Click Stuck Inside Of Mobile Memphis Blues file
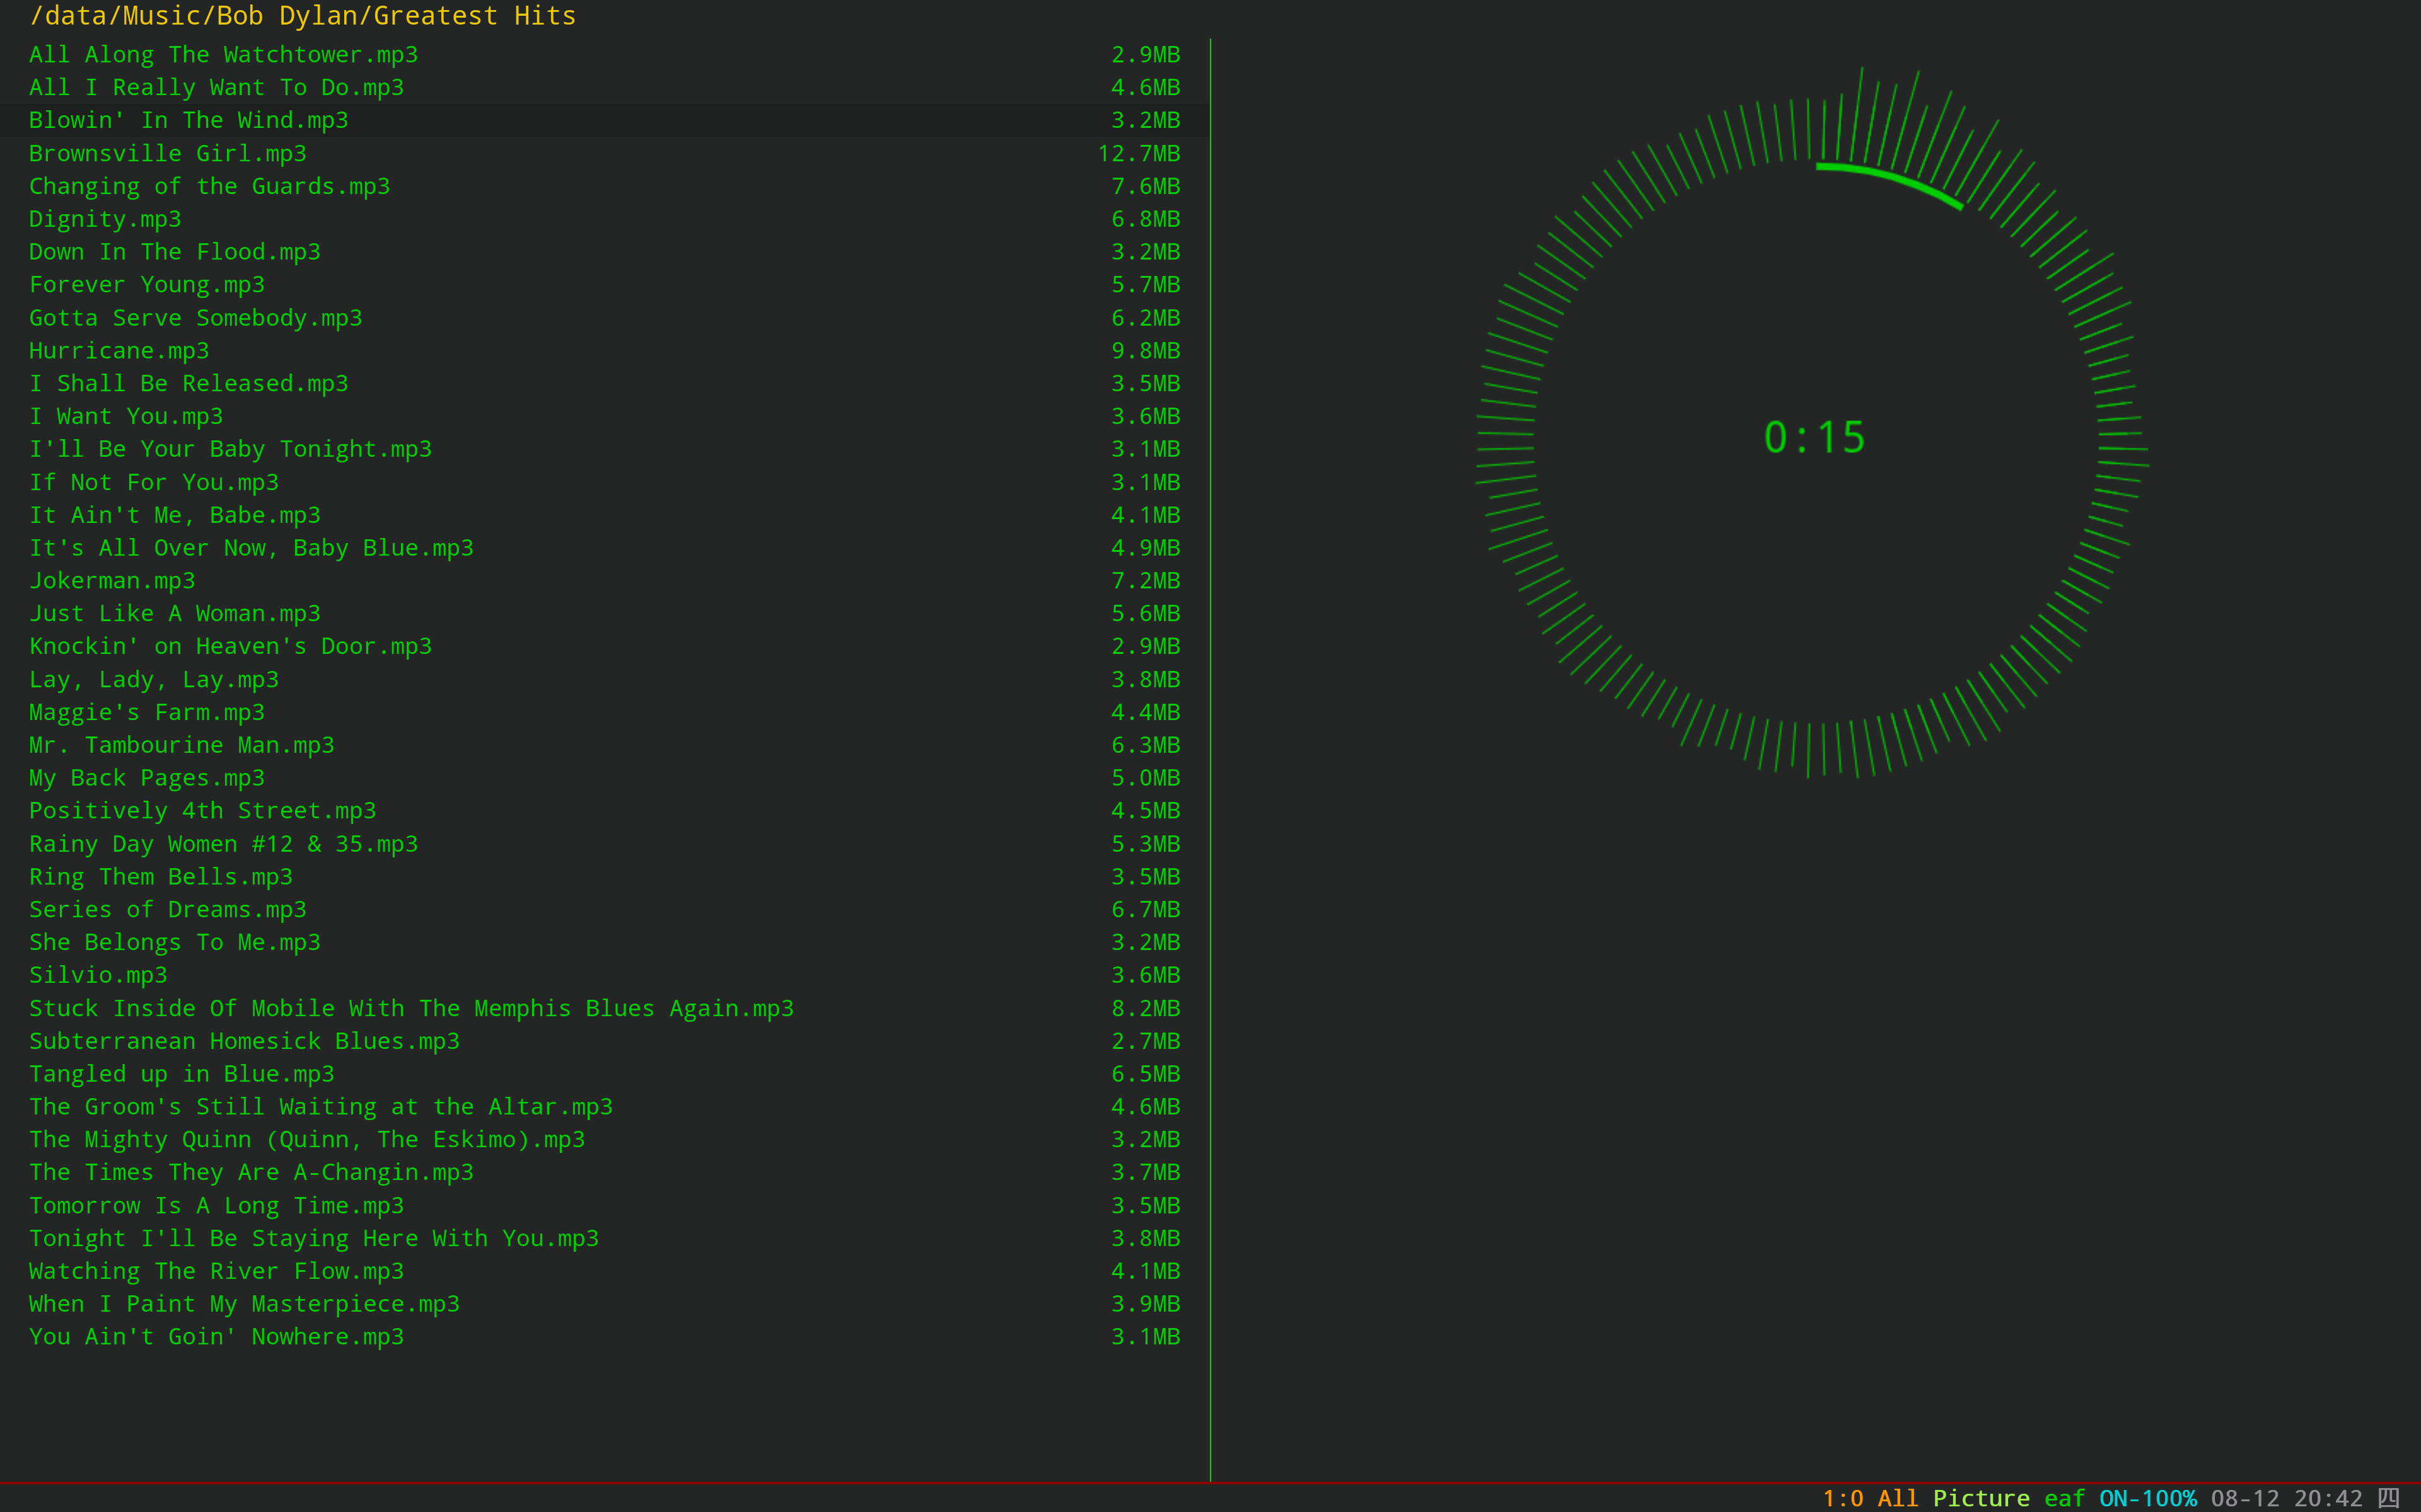This screenshot has height=1512, width=2421. 410,1008
